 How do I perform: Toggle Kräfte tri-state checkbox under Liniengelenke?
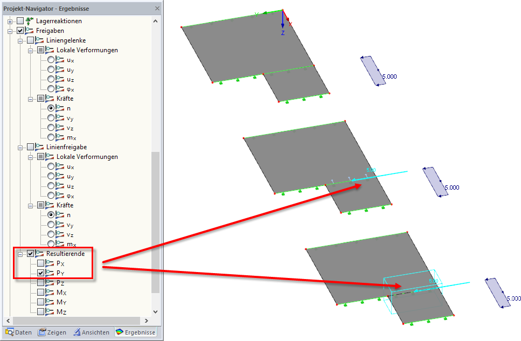(x=41, y=99)
